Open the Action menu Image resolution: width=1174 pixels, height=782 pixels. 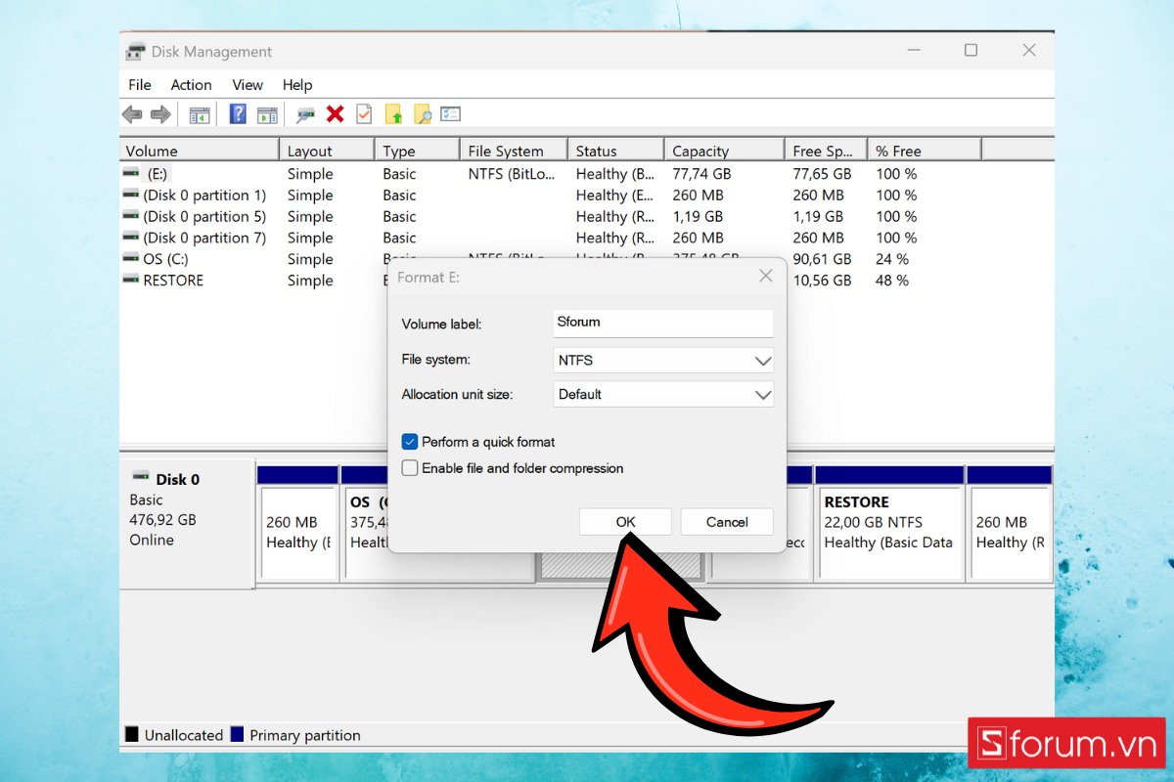[191, 85]
